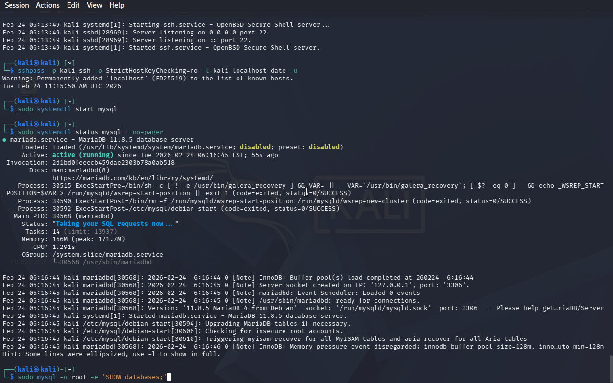The height and width of the screenshot is (383, 613).
Task: Click the 'Hint: Some lines were ellipsized' message
Action: tap(111, 354)
